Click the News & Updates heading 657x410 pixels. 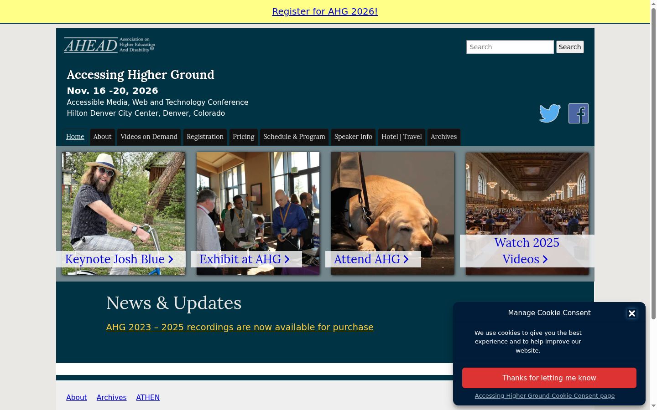(174, 303)
